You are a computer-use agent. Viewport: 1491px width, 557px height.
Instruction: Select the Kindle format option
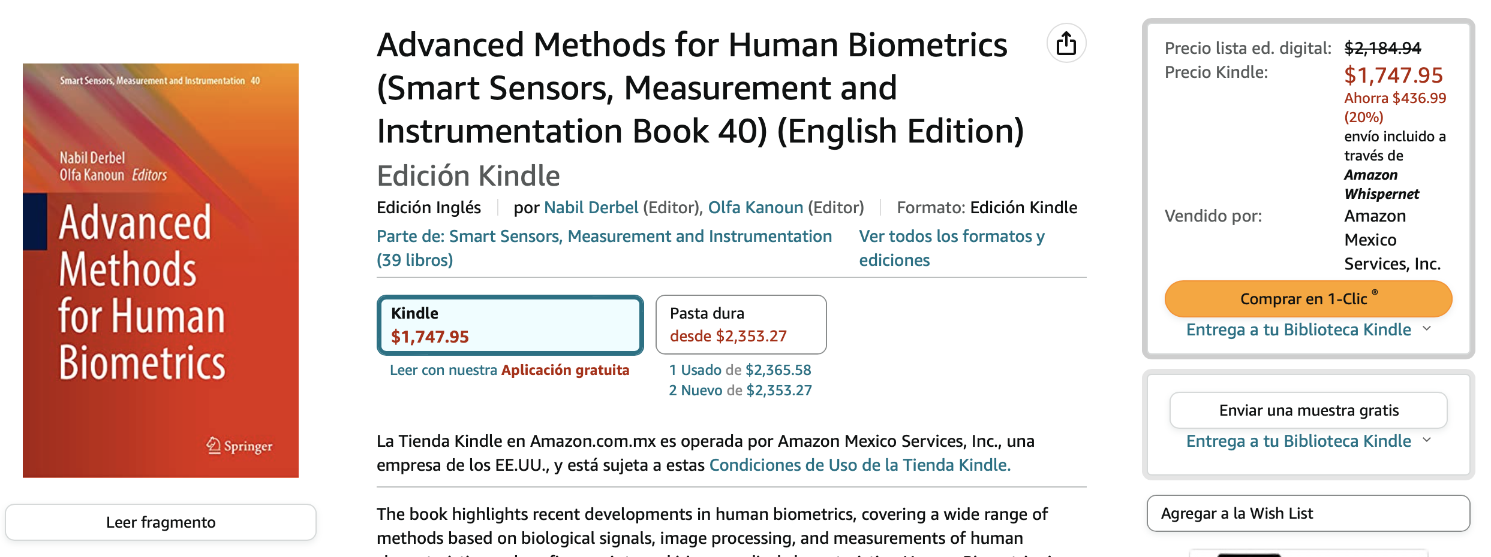coord(510,325)
